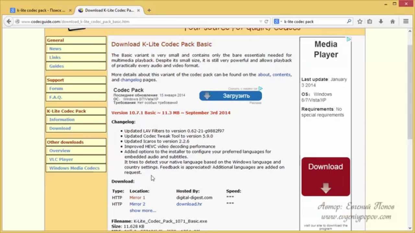
Task: Open a new tab with the plus button
Action: coord(149,10)
